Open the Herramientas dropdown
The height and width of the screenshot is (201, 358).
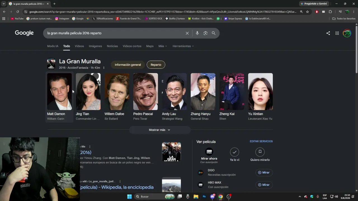pyautogui.click(x=183, y=46)
